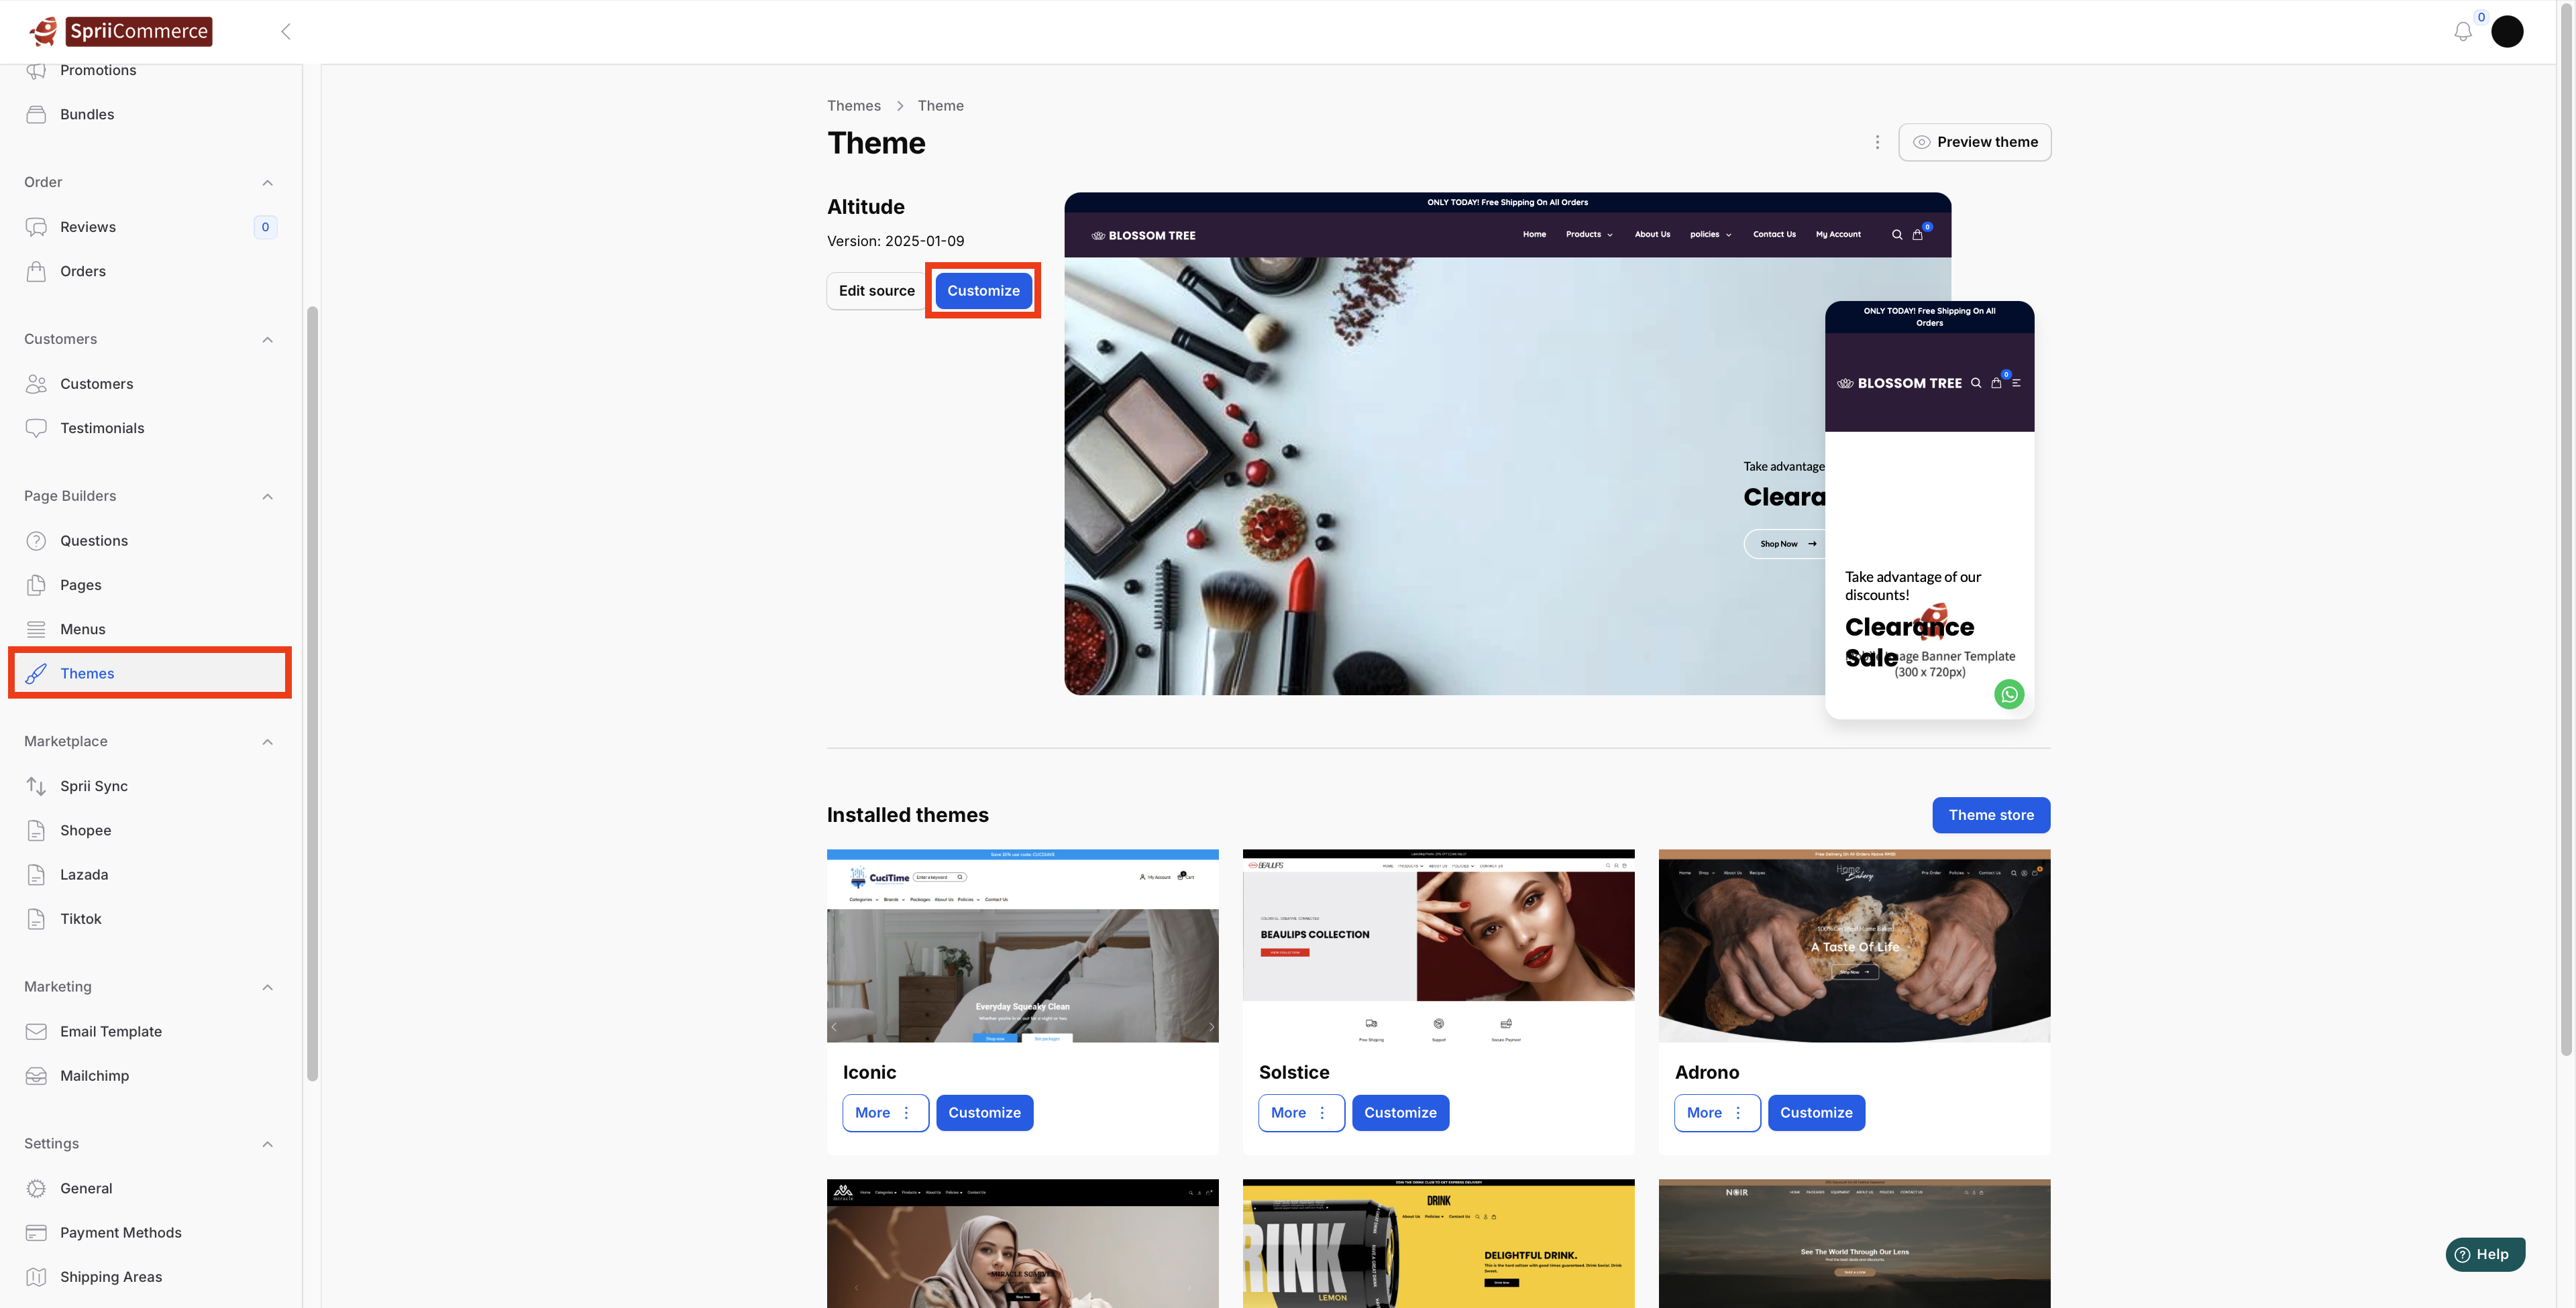Viewport: 2576px width, 1308px height.
Task: Select Customers menu item
Action: (96, 383)
